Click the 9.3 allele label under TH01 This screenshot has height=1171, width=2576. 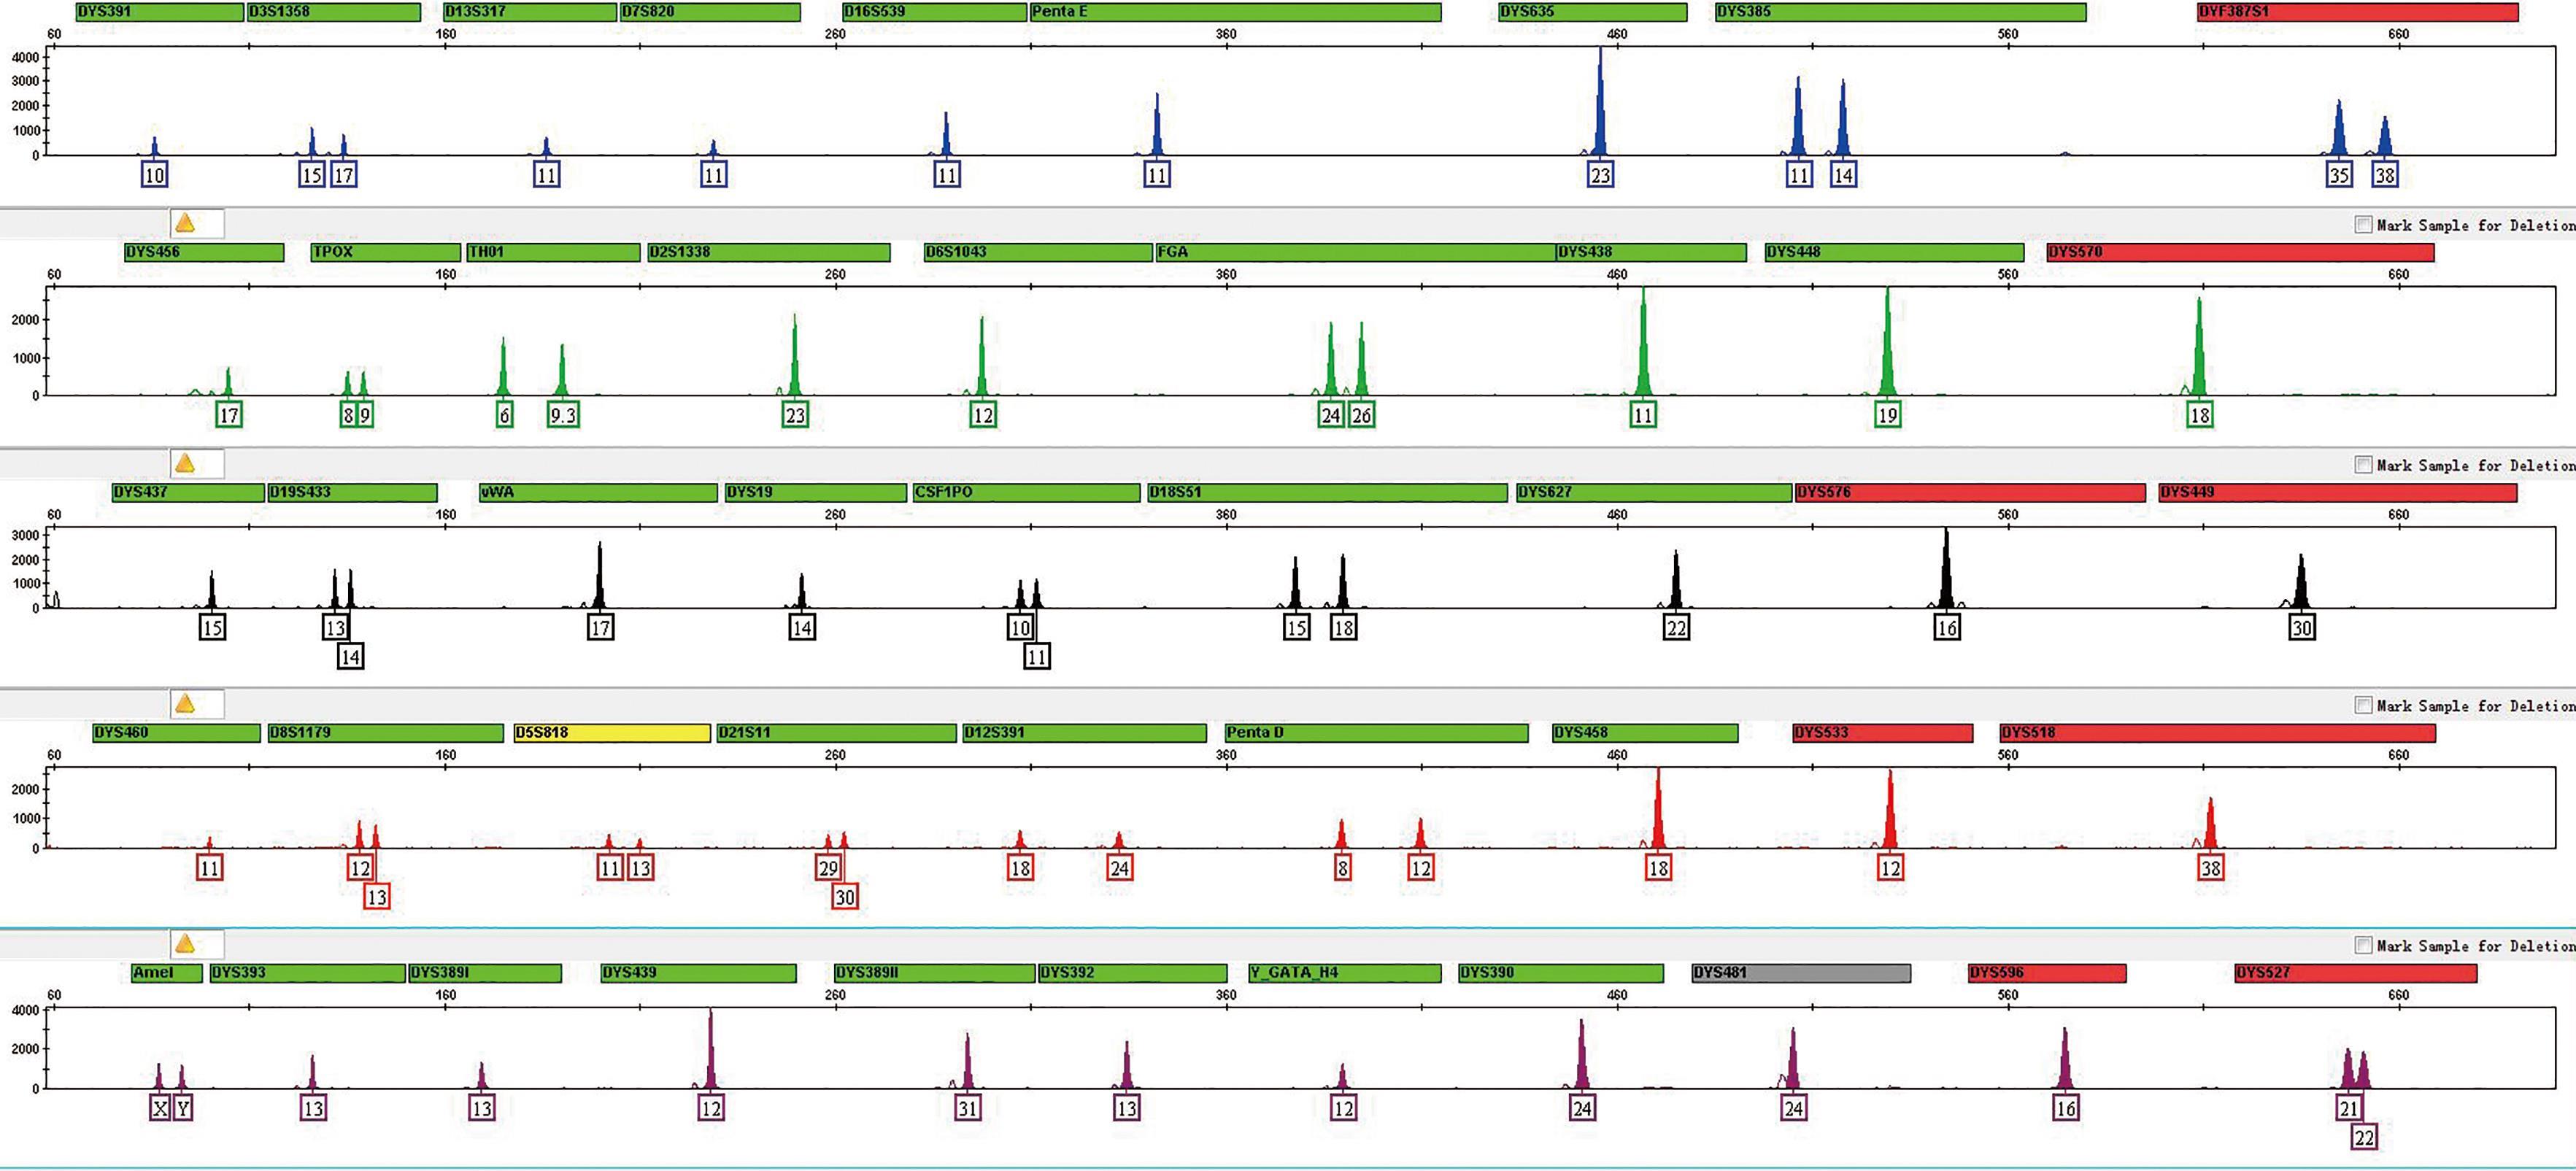pos(563,415)
